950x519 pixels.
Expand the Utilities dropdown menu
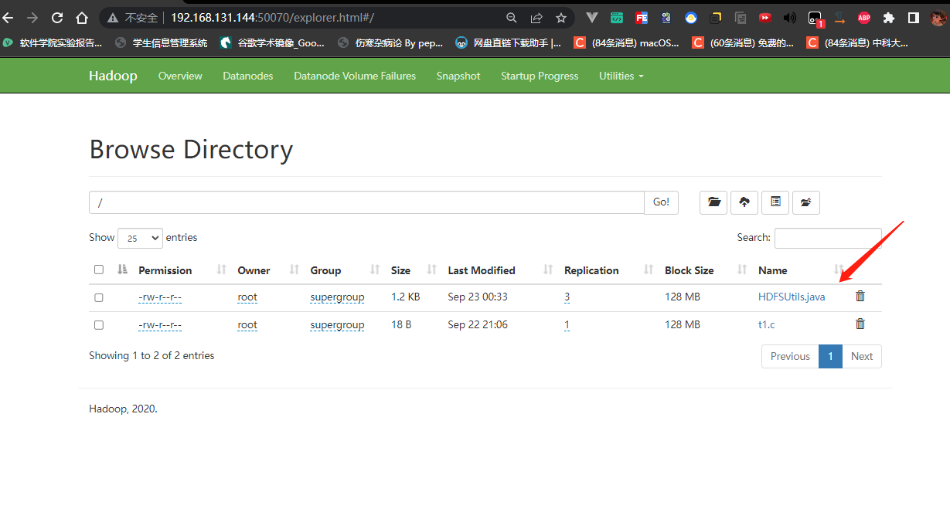coord(621,76)
